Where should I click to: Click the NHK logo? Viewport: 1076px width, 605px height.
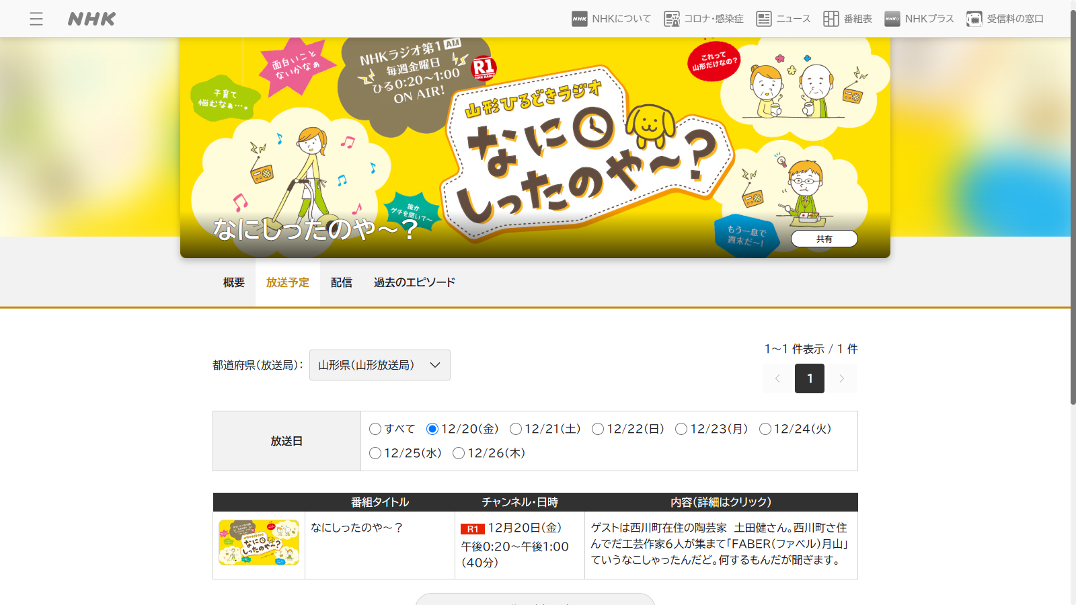91,19
